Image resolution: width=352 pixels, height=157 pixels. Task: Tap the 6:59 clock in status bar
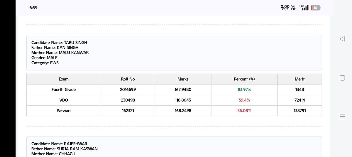click(33, 8)
